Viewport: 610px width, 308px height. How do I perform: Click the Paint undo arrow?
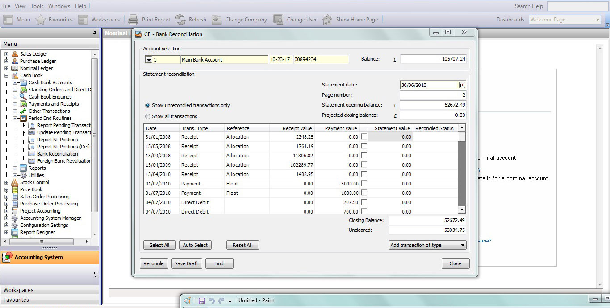pos(212,301)
